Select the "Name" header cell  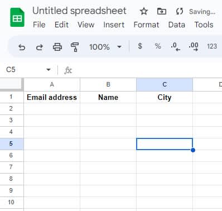click(x=108, y=97)
